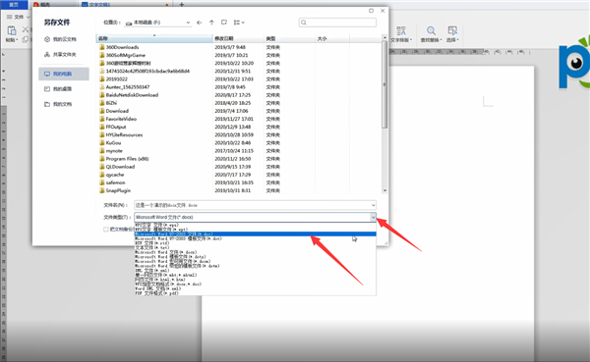Click the 20191022 folder icon
This screenshot has width=590, height=362.
pos(102,78)
